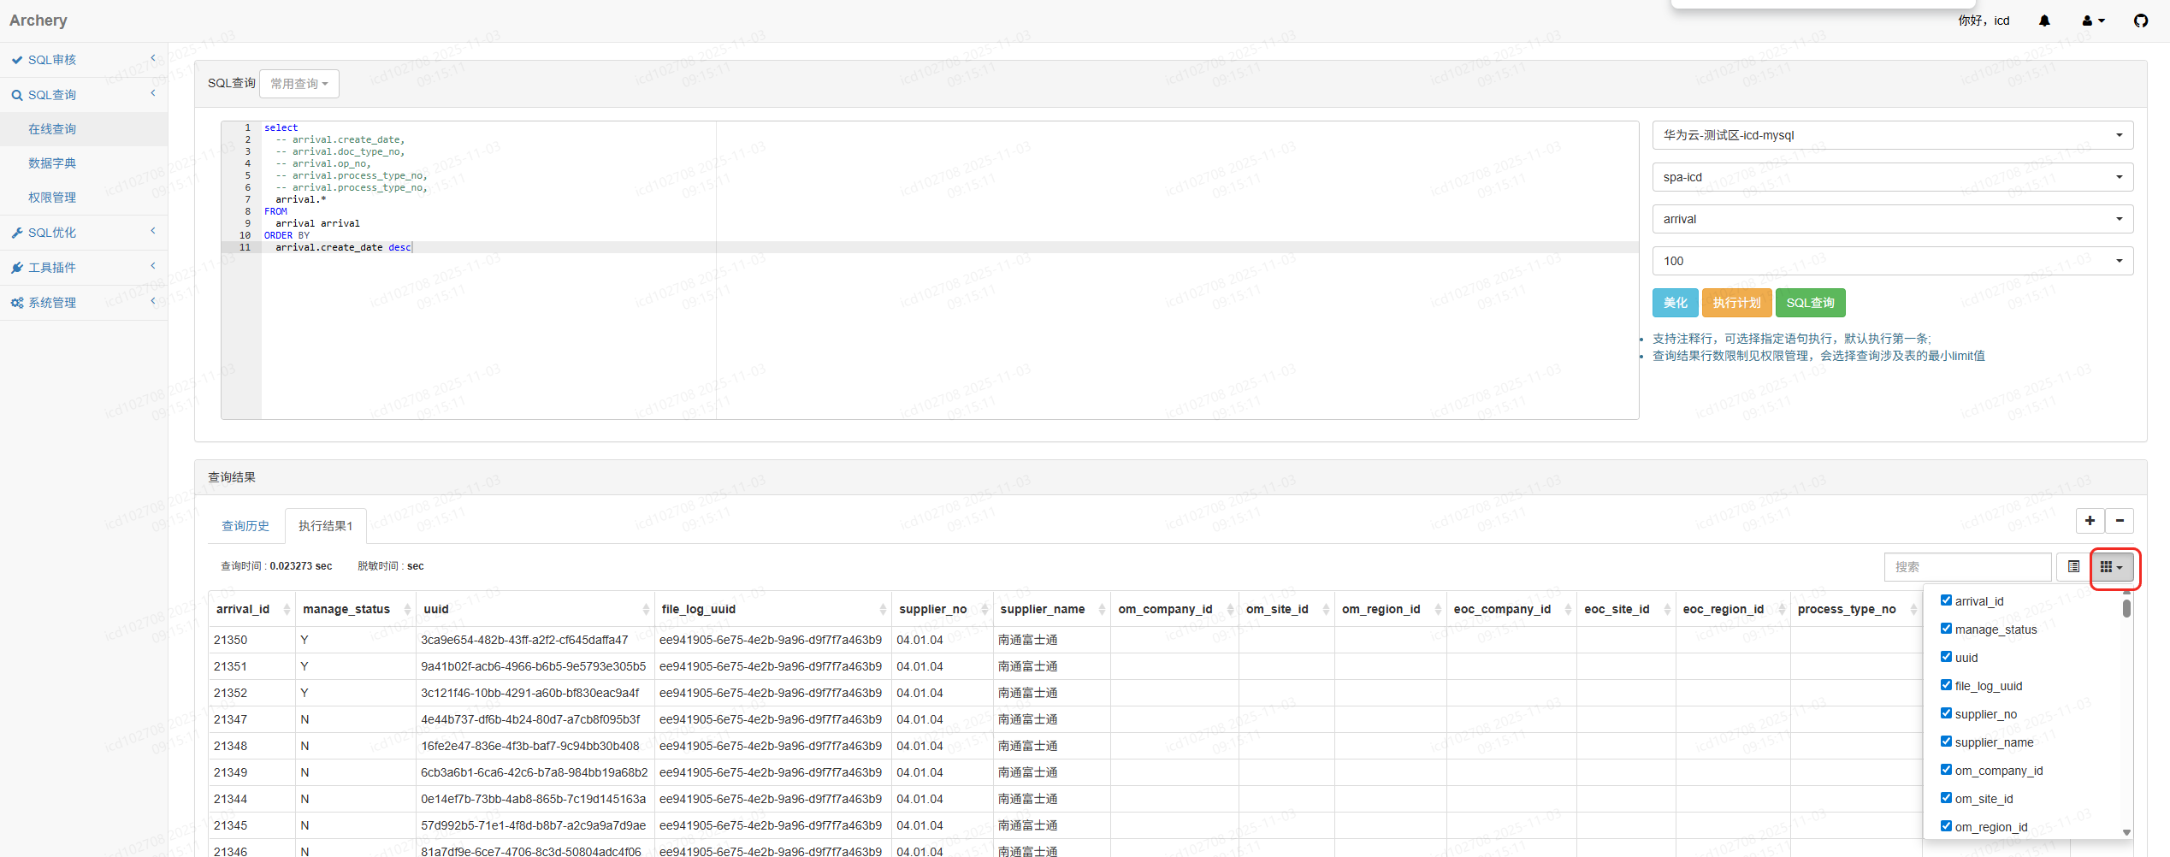Click the minus icon to remove result tab
The image size is (2170, 857).
[2120, 521]
